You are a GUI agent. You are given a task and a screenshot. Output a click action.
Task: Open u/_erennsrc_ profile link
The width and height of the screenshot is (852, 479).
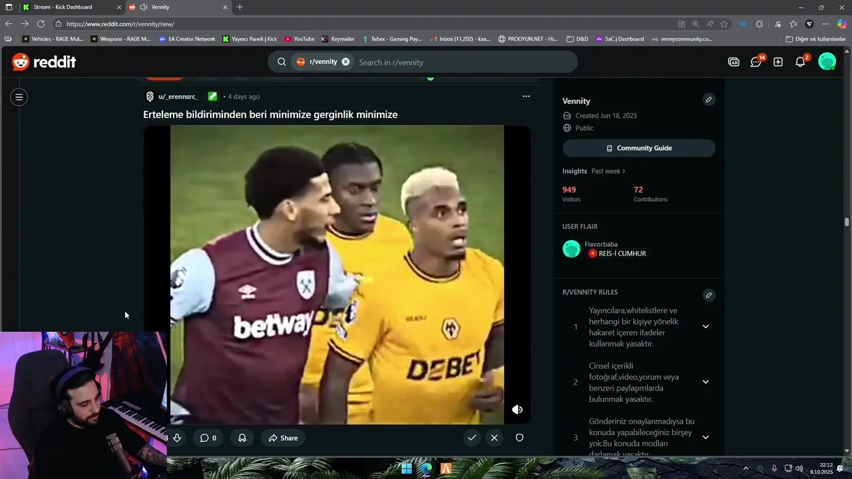[x=178, y=96]
